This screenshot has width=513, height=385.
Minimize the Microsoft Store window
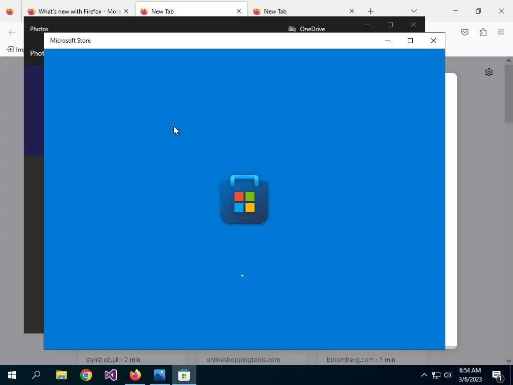(x=387, y=41)
